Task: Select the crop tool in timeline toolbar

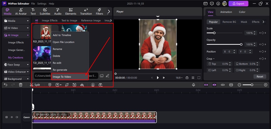Action: point(67,85)
